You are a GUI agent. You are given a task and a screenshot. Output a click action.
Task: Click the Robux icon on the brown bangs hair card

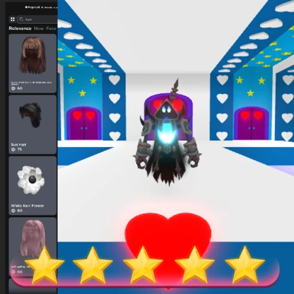coord(13,88)
